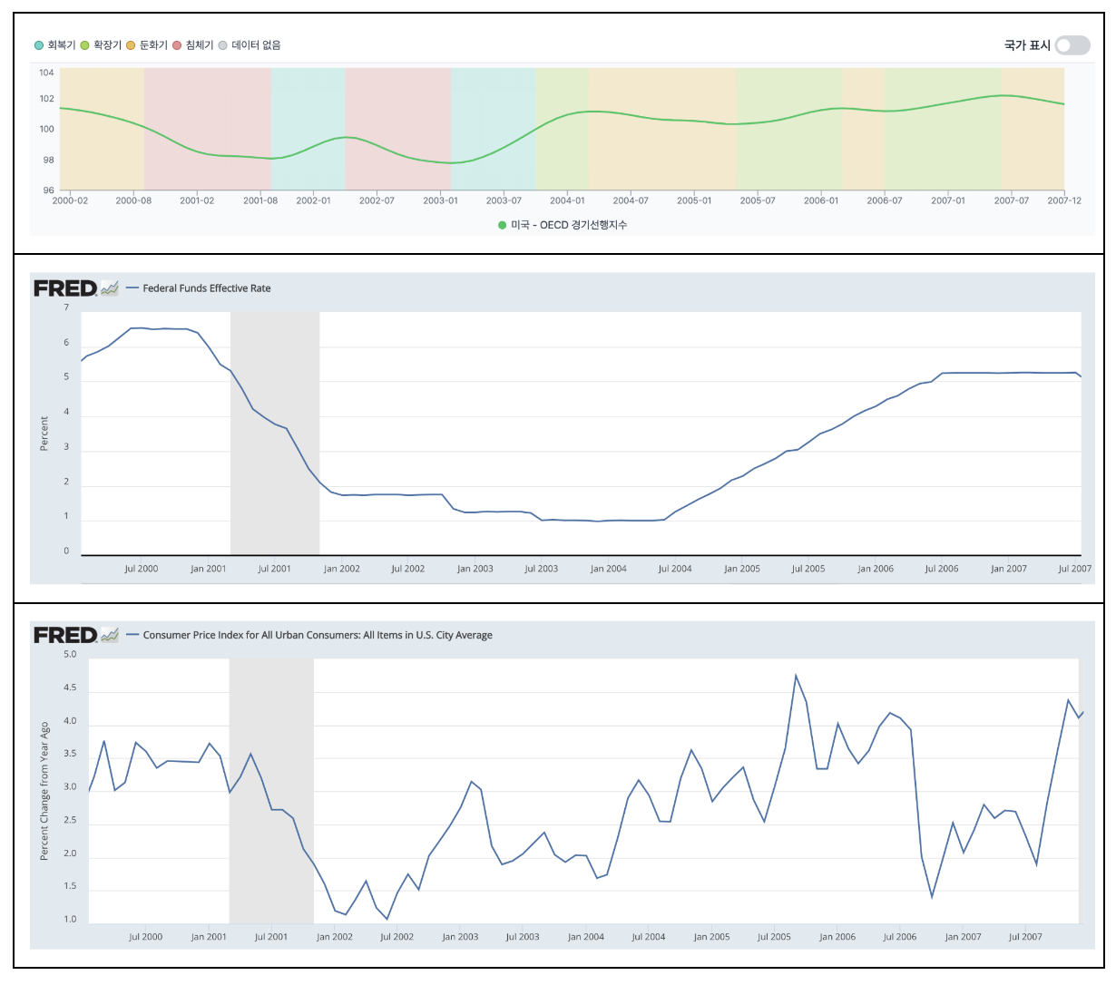Toggle the 미국 - OECD 경기선행지수 series legend
The width and height of the screenshot is (1116, 985).
pyautogui.click(x=563, y=225)
